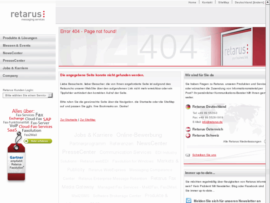Click the Schreiben Sie uns link
The height and width of the screenshot is (203, 270).
click(x=204, y=155)
